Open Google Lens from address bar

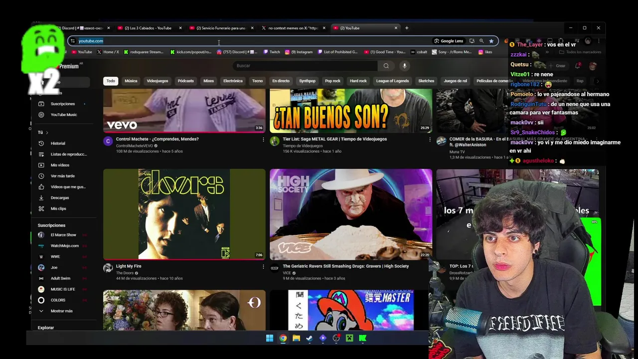click(x=449, y=41)
